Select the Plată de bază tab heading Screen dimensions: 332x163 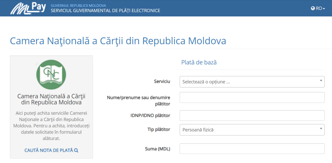point(199,62)
